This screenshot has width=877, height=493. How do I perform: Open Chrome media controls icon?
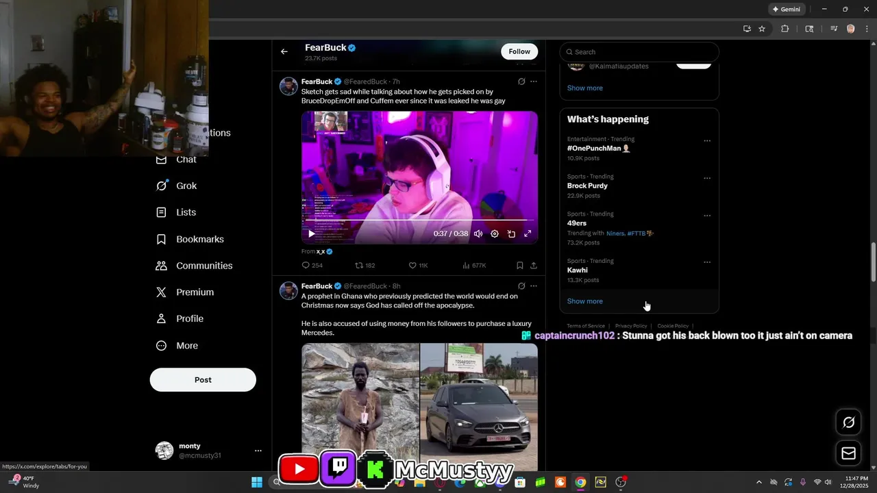834,29
